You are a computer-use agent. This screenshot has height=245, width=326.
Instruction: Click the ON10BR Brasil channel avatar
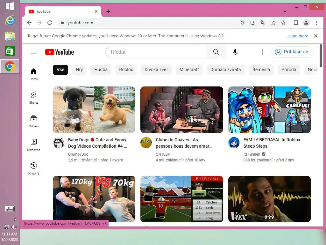point(146,143)
